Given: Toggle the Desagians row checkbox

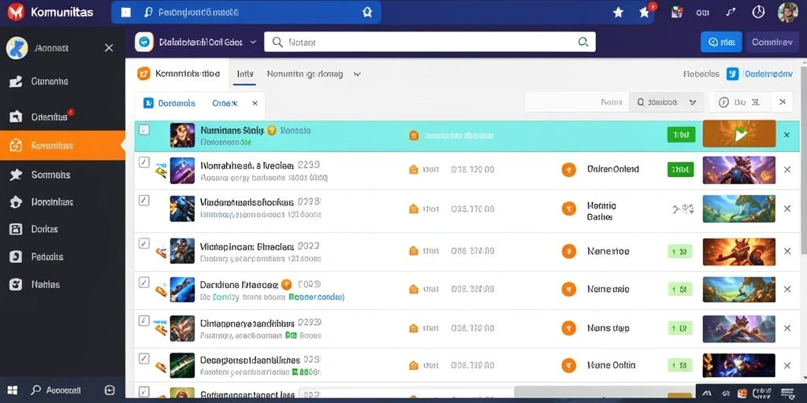Looking at the screenshot, I should pyautogui.click(x=144, y=358).
